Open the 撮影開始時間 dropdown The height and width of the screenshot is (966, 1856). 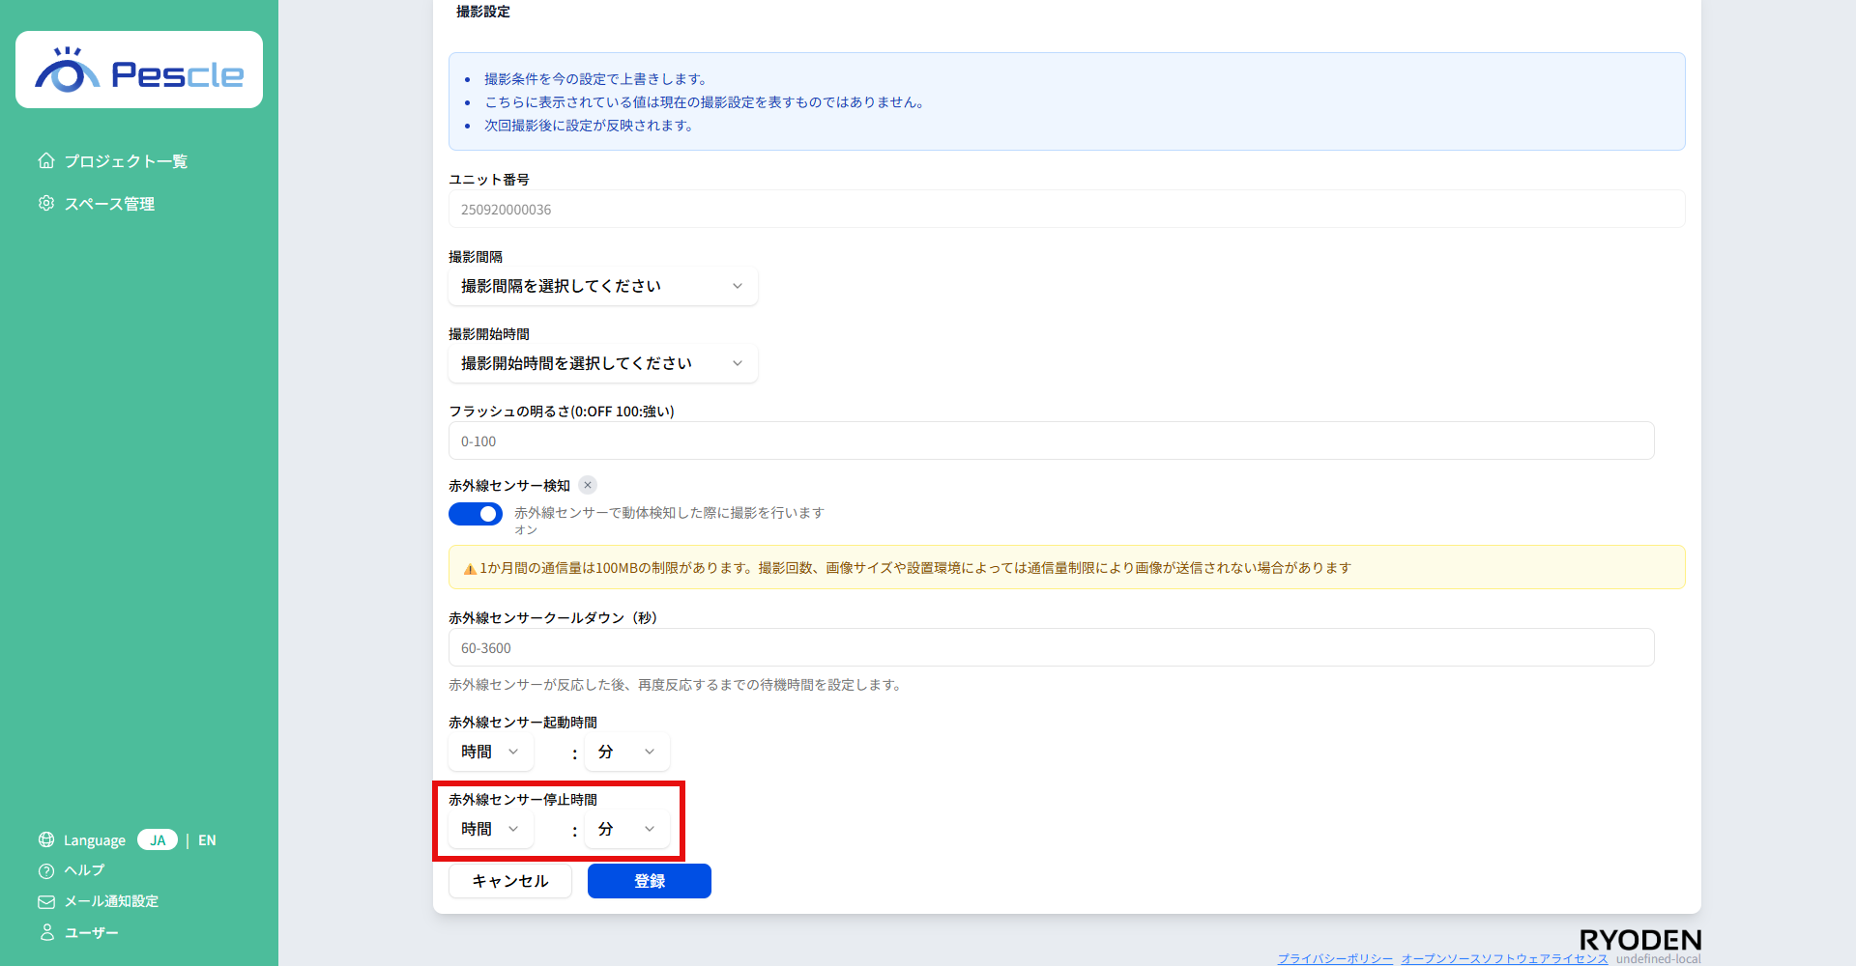point(603,363)
